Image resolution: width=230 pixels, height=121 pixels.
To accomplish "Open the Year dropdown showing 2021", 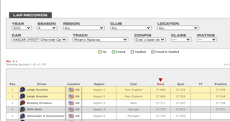I will (x=22, y=28).
